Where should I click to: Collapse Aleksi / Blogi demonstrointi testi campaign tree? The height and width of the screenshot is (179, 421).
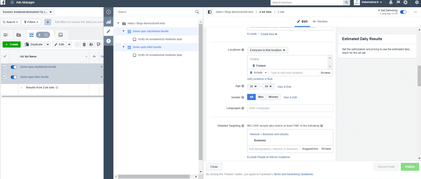pyautogui.click(x=118, y=23)
